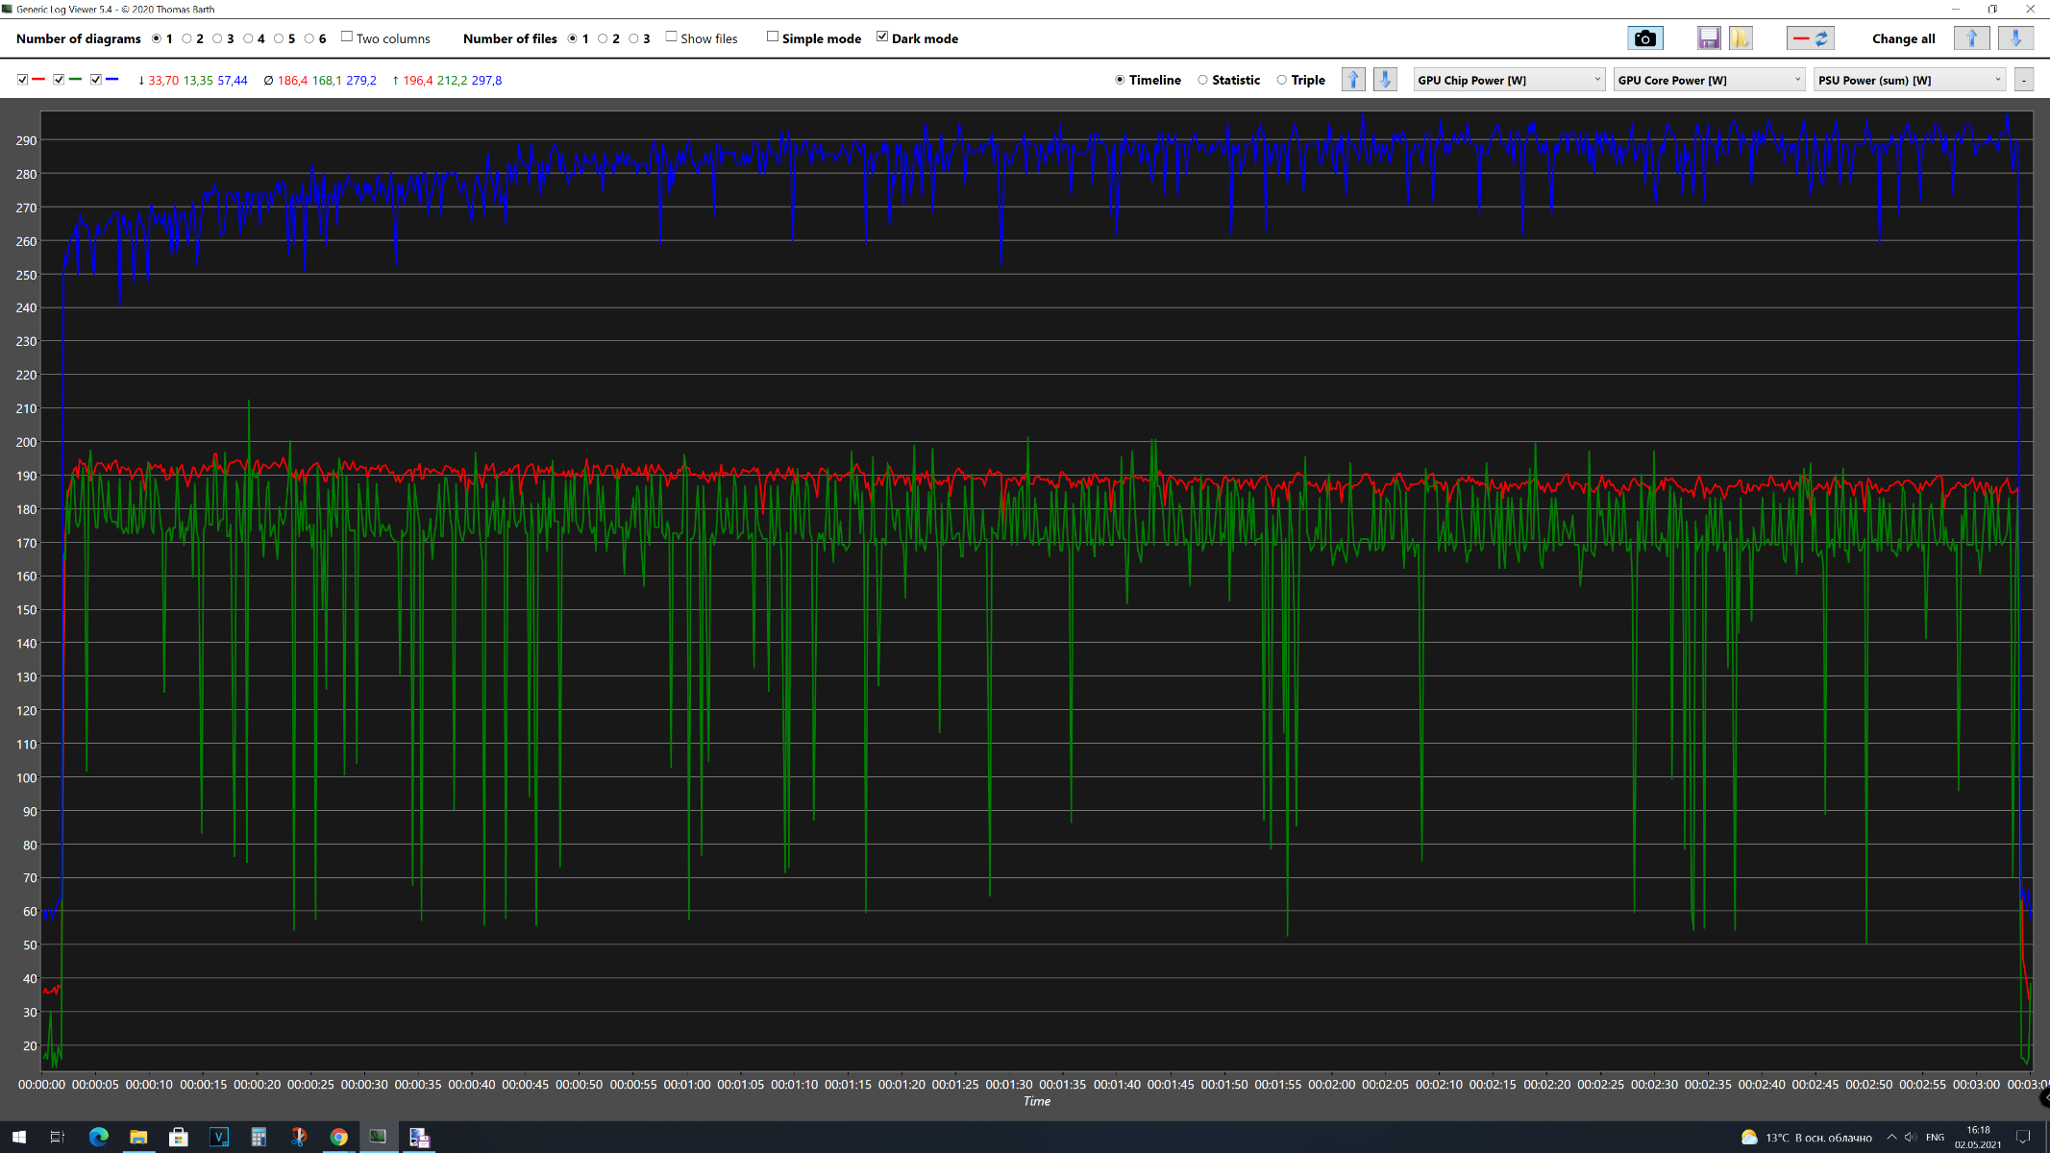Click the diagram down arrow beside Triple
Image resolution: width=2050 pixels, height=1153 pixels.
1385,80
